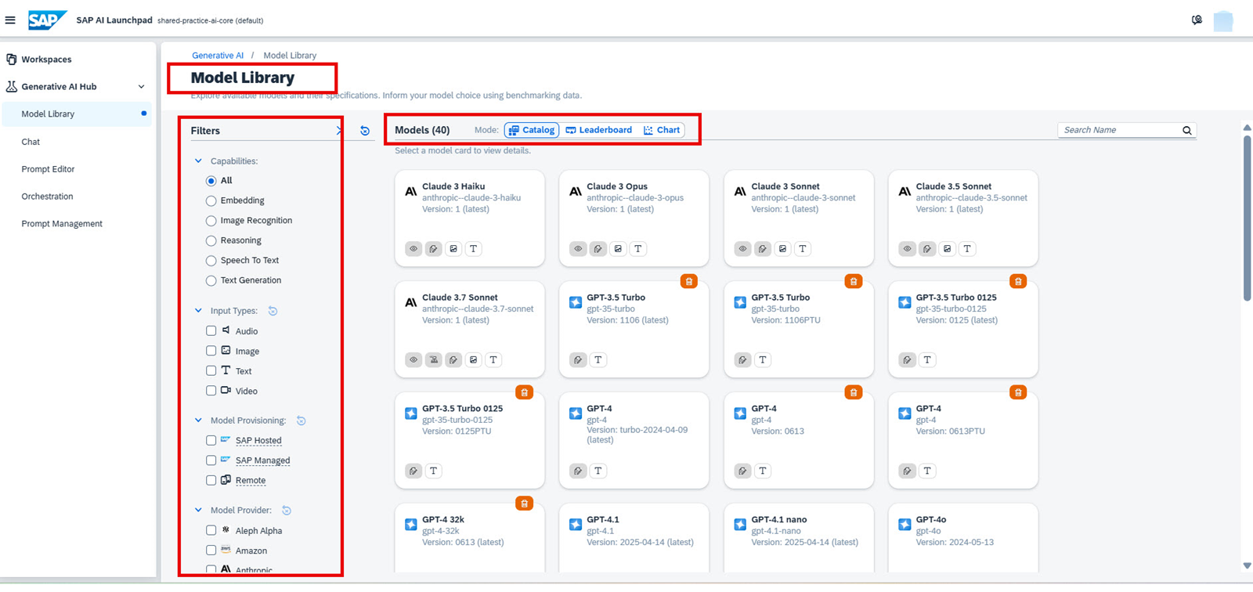Enable the SAP Managed provisioning checkbox
The height and width of the screenshot is (592, 1253).
click(211, 460)
